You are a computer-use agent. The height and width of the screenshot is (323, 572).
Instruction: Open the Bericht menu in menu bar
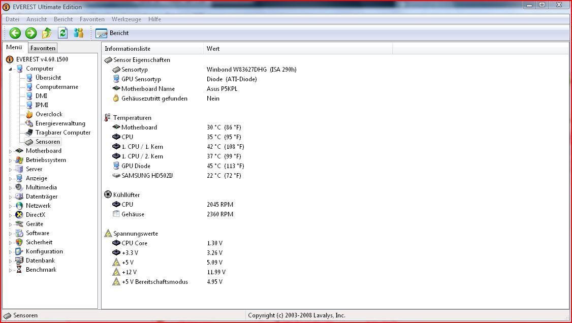coord(63,19)
